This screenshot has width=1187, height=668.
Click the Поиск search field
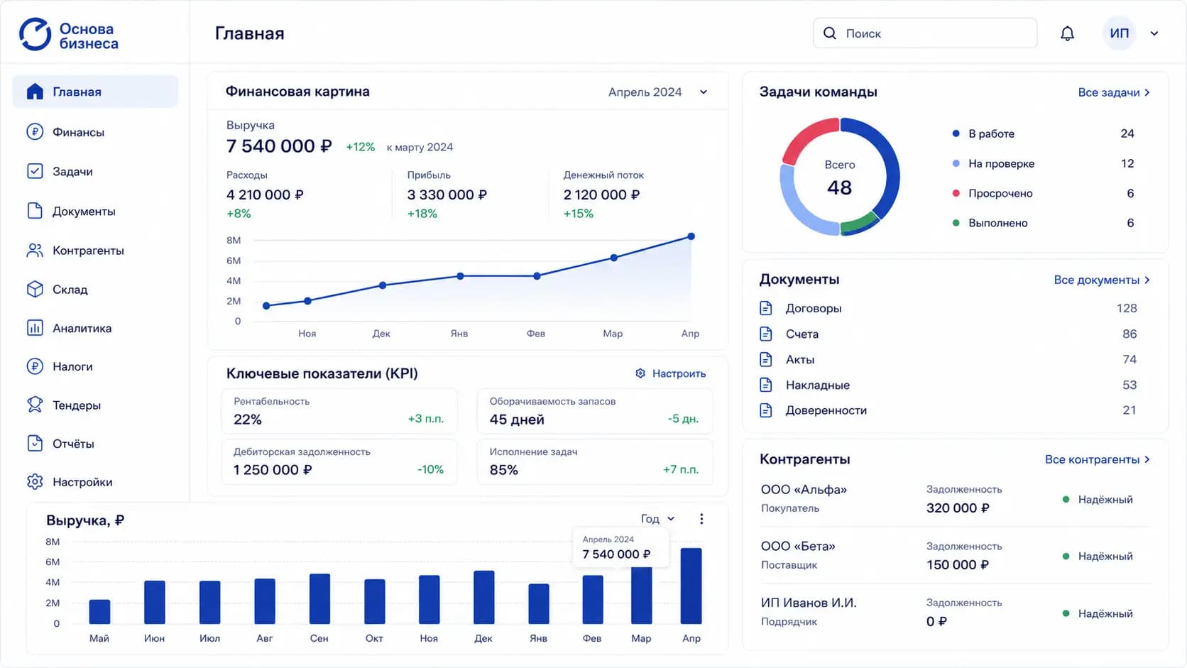[925, 33]
